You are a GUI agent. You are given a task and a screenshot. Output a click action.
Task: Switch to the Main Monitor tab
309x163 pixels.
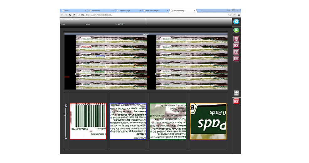pyautogui.click(x=101, y=11)
